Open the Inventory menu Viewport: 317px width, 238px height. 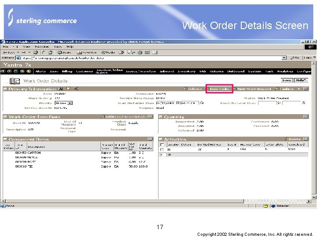pos(186,71)
